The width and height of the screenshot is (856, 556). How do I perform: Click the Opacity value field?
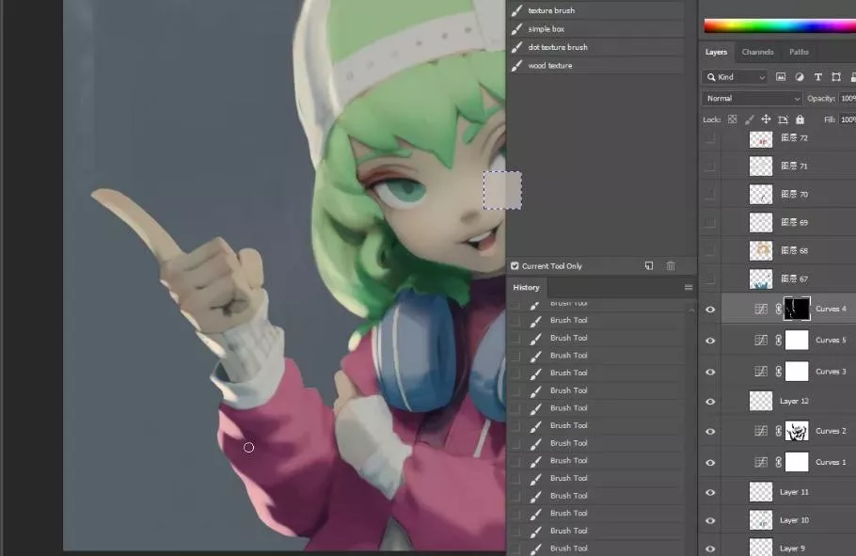point(847,99)
